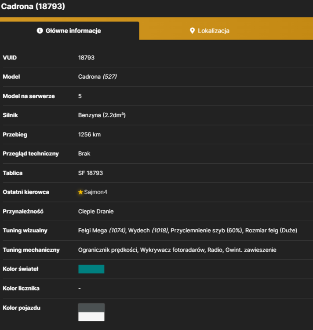Select the teal Kolor świateł swatch
This screenshot has height=330, width=313.
[x=91, y=269]
